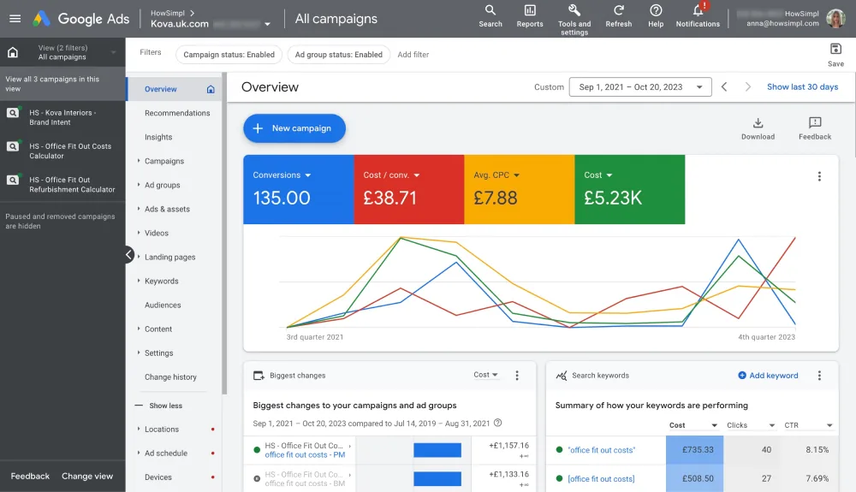
Task: Open the account selector dropdown arrow
Action: click(x=267, y=24)
